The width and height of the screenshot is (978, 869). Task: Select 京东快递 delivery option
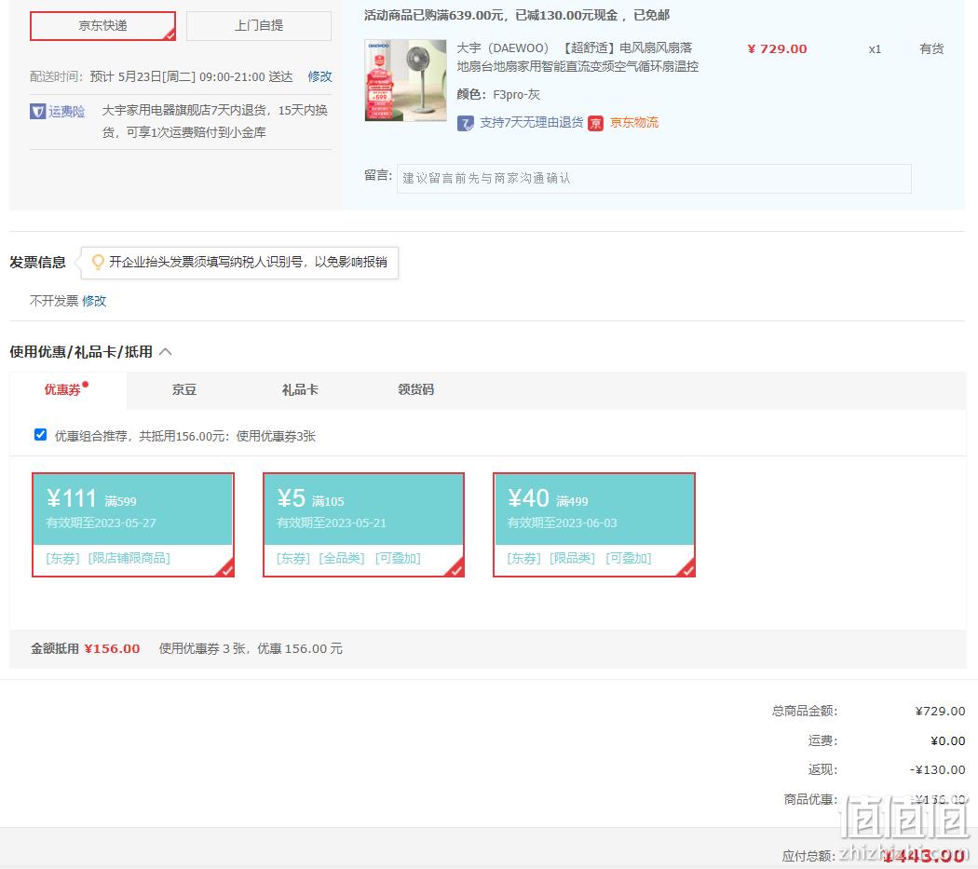102,25
